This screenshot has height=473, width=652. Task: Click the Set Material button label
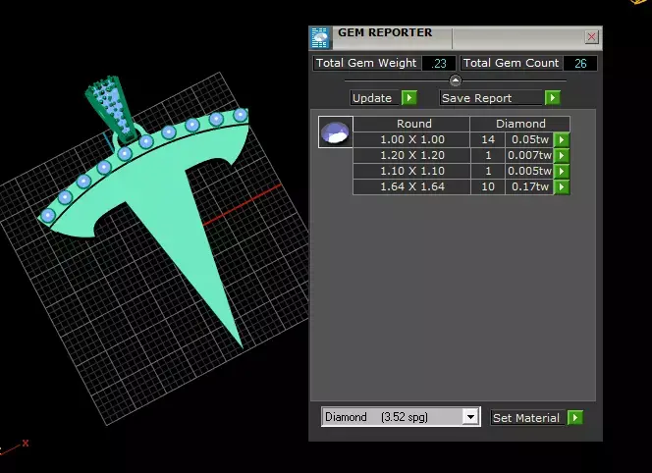[527, 418]
